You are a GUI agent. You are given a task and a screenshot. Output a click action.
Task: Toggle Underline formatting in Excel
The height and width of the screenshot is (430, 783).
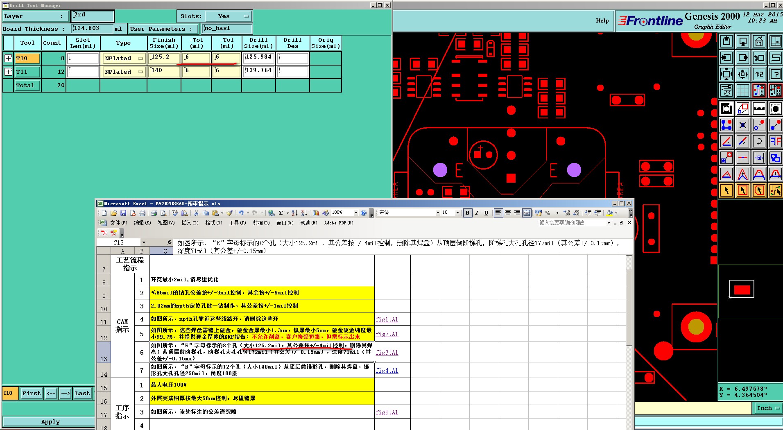486,213
